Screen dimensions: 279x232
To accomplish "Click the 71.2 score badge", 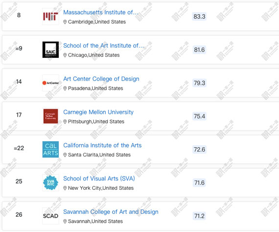I will (199, 216).
